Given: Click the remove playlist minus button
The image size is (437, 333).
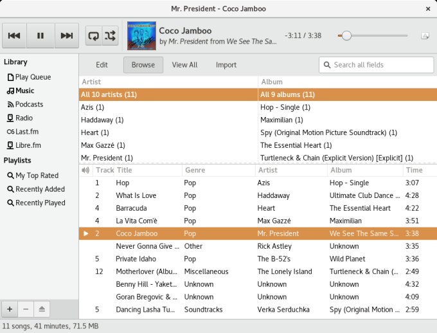Looking at the screenshot, I should [26, 309].
